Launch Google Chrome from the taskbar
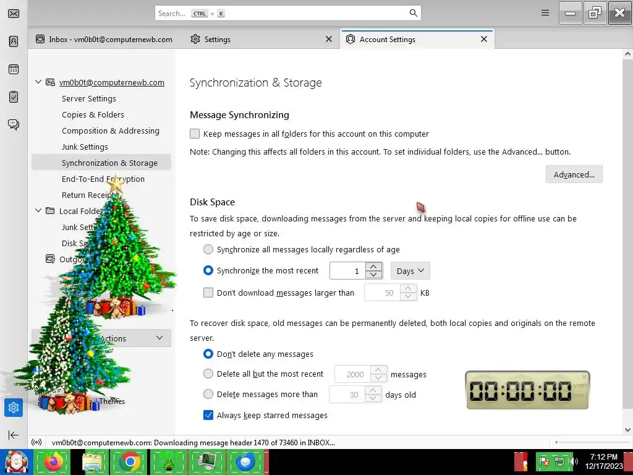This screenshot has height=475, width=633. tap(130, 461)
